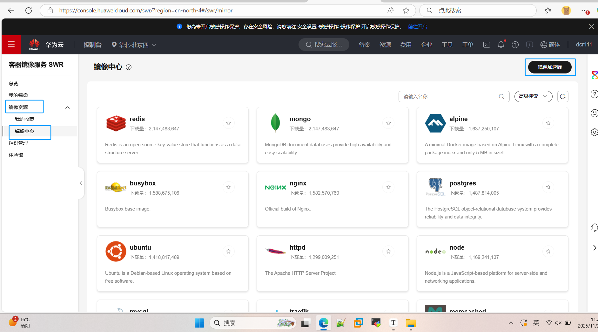Click the mongo leaf logo
598x332 pixels.
pyautogui.click(x=275, y=123)
